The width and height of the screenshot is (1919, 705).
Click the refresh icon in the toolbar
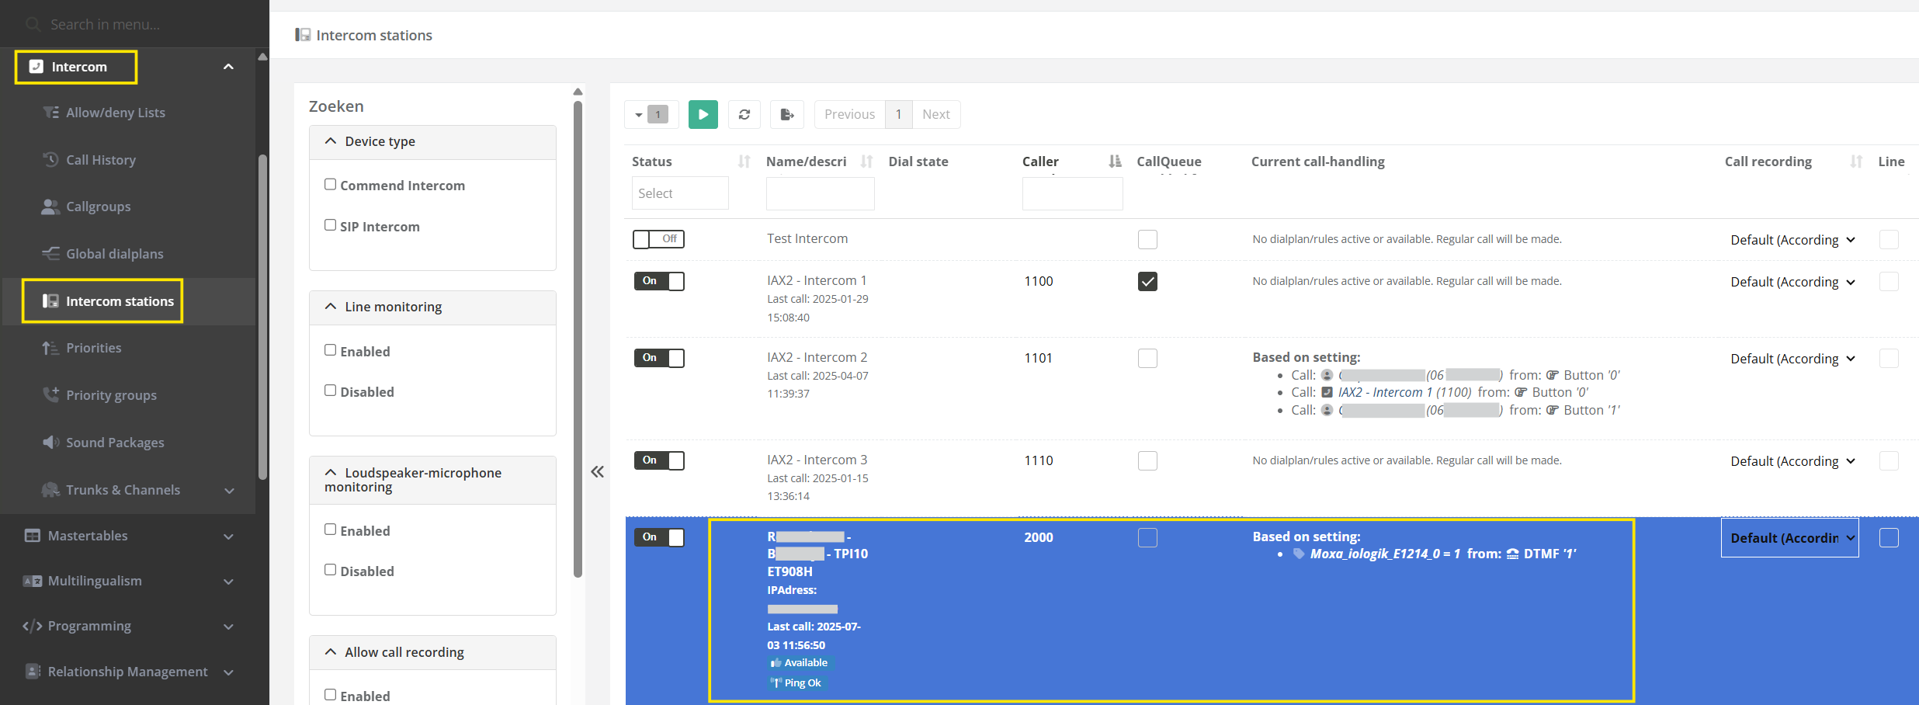pos(744,115)
